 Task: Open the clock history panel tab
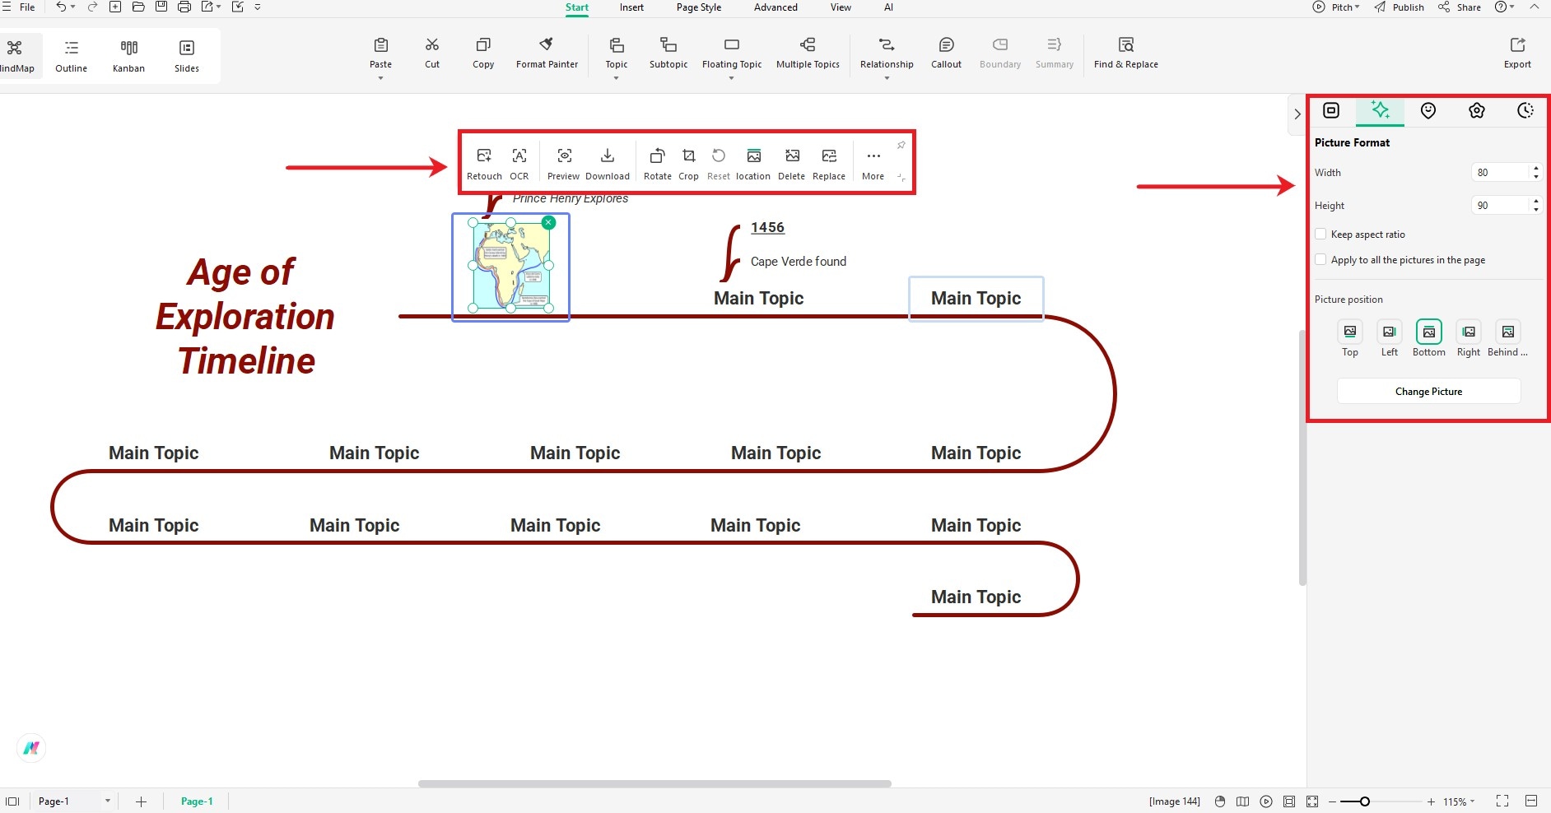pos(1525,110)
